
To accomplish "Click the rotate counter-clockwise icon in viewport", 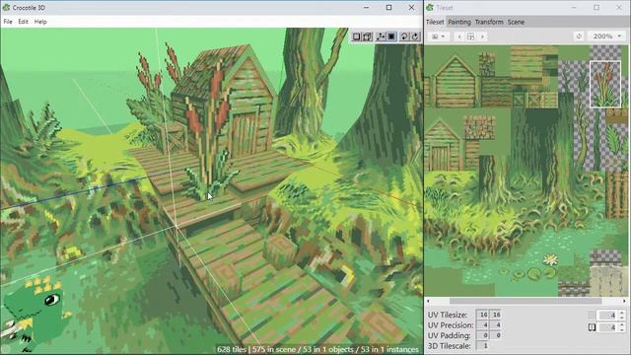I will pos(404,36).
